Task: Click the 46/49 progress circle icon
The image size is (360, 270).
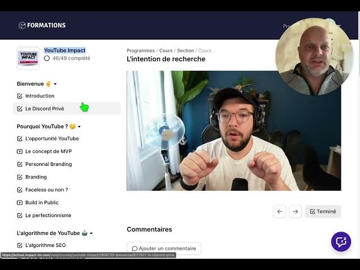Action: tap(47, 58)
